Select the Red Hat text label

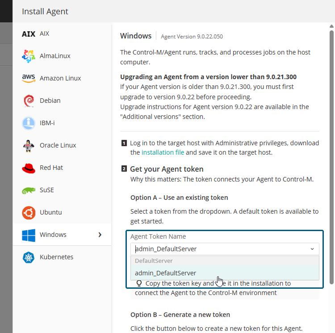[51, 168]
